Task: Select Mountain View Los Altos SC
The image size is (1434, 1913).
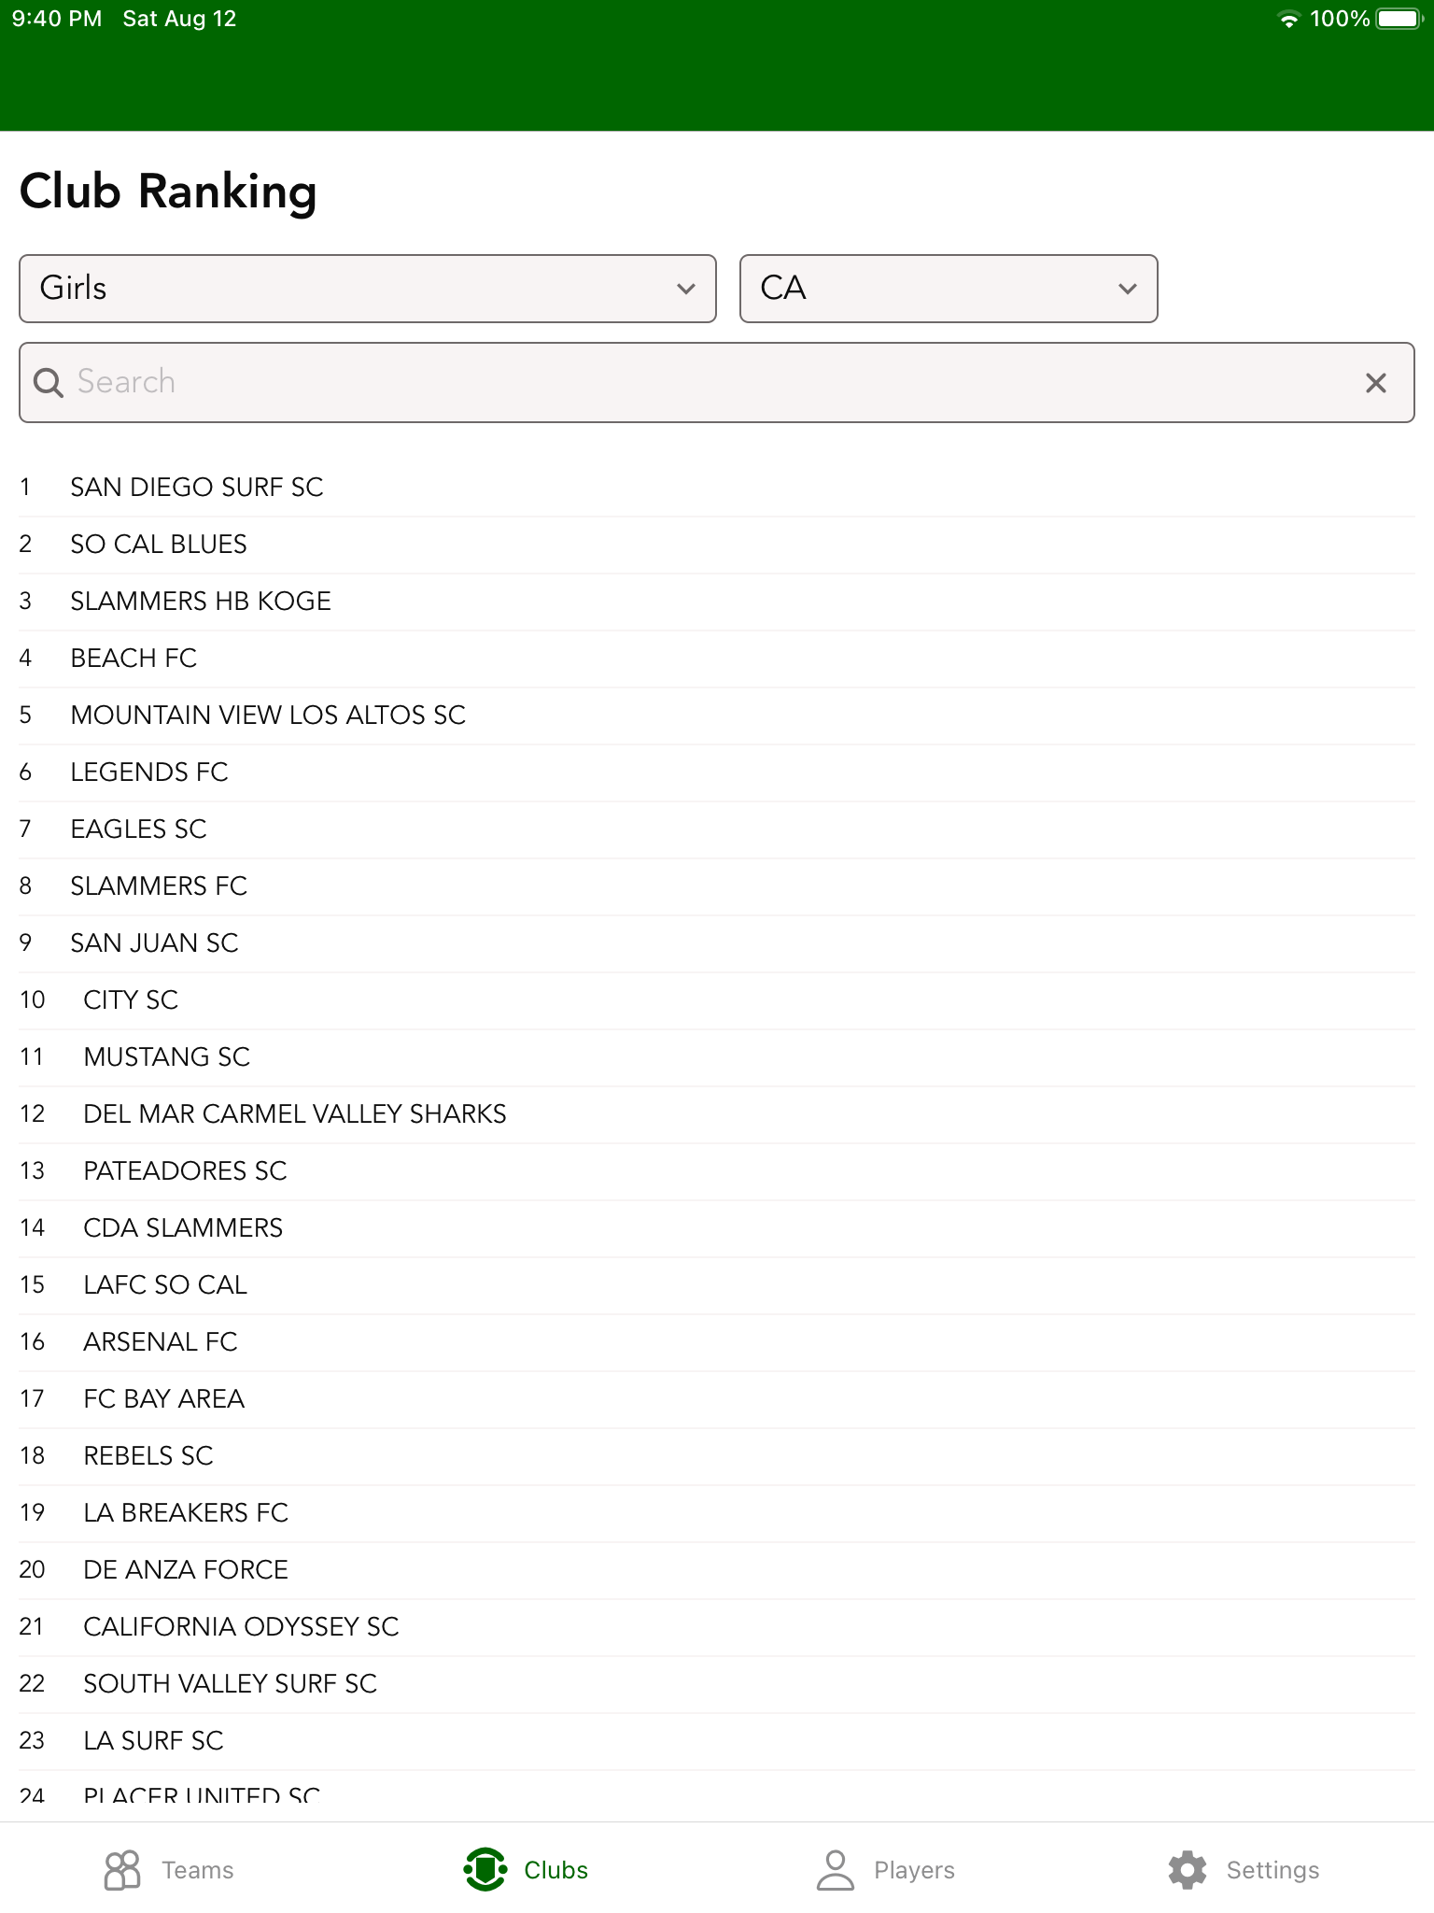Action: 268,716
